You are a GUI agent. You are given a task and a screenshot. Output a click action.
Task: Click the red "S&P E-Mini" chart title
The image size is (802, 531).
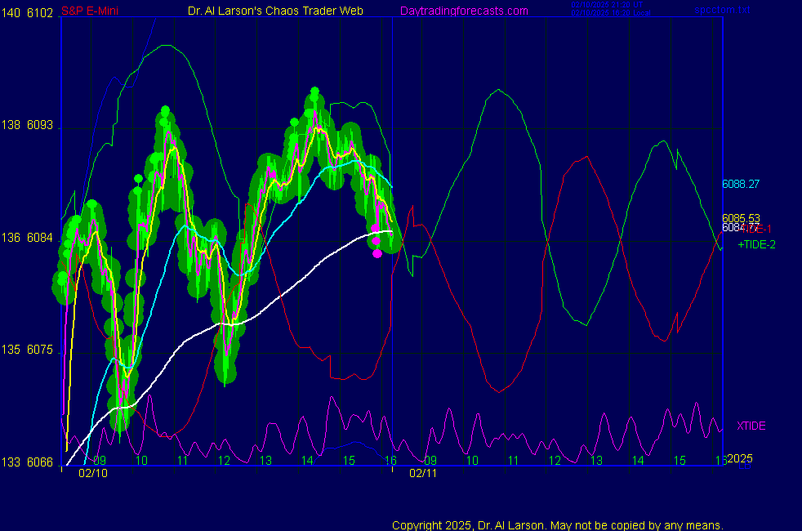[x=90, y=11]
